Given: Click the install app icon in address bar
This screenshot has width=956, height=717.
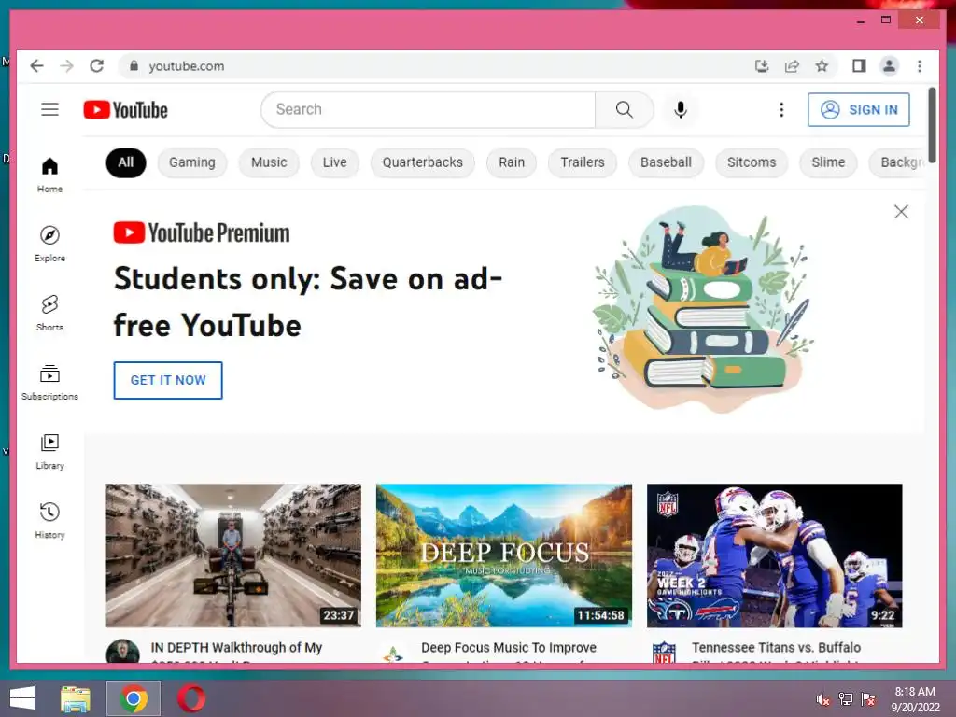Looking at the screenshot, I should click(762, 66).
